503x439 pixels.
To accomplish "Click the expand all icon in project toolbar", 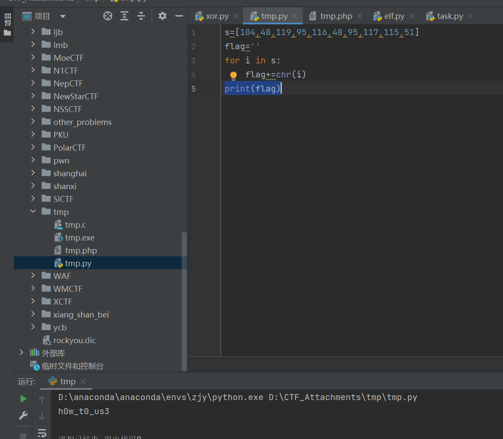I will [124, 16].
